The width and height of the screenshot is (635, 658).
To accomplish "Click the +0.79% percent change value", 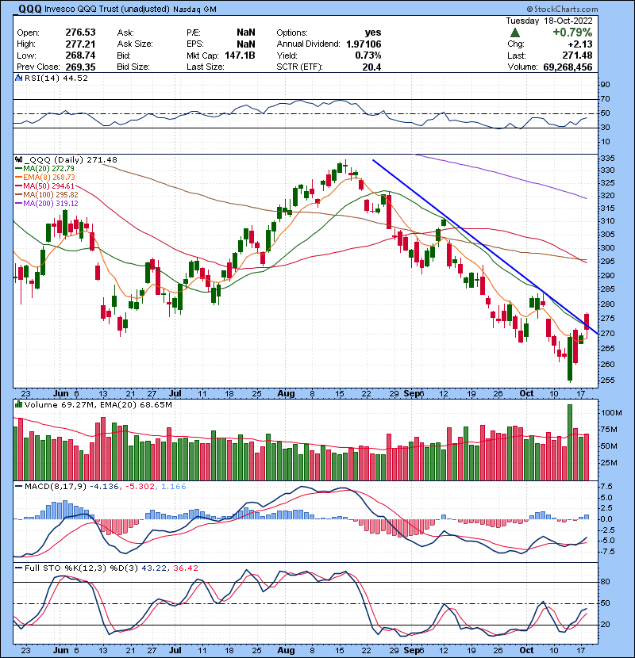I will 572,33.
